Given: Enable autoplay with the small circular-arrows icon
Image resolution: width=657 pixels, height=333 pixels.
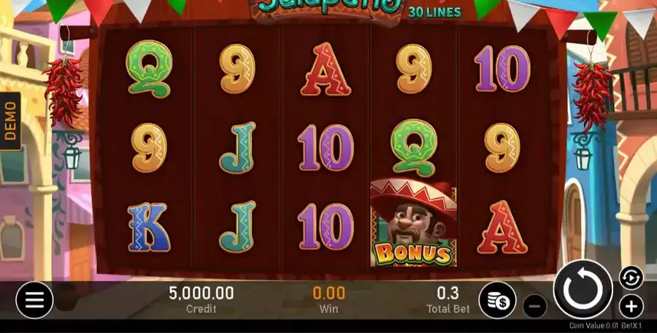Looking at the screenshot, I should click(631, 277).
